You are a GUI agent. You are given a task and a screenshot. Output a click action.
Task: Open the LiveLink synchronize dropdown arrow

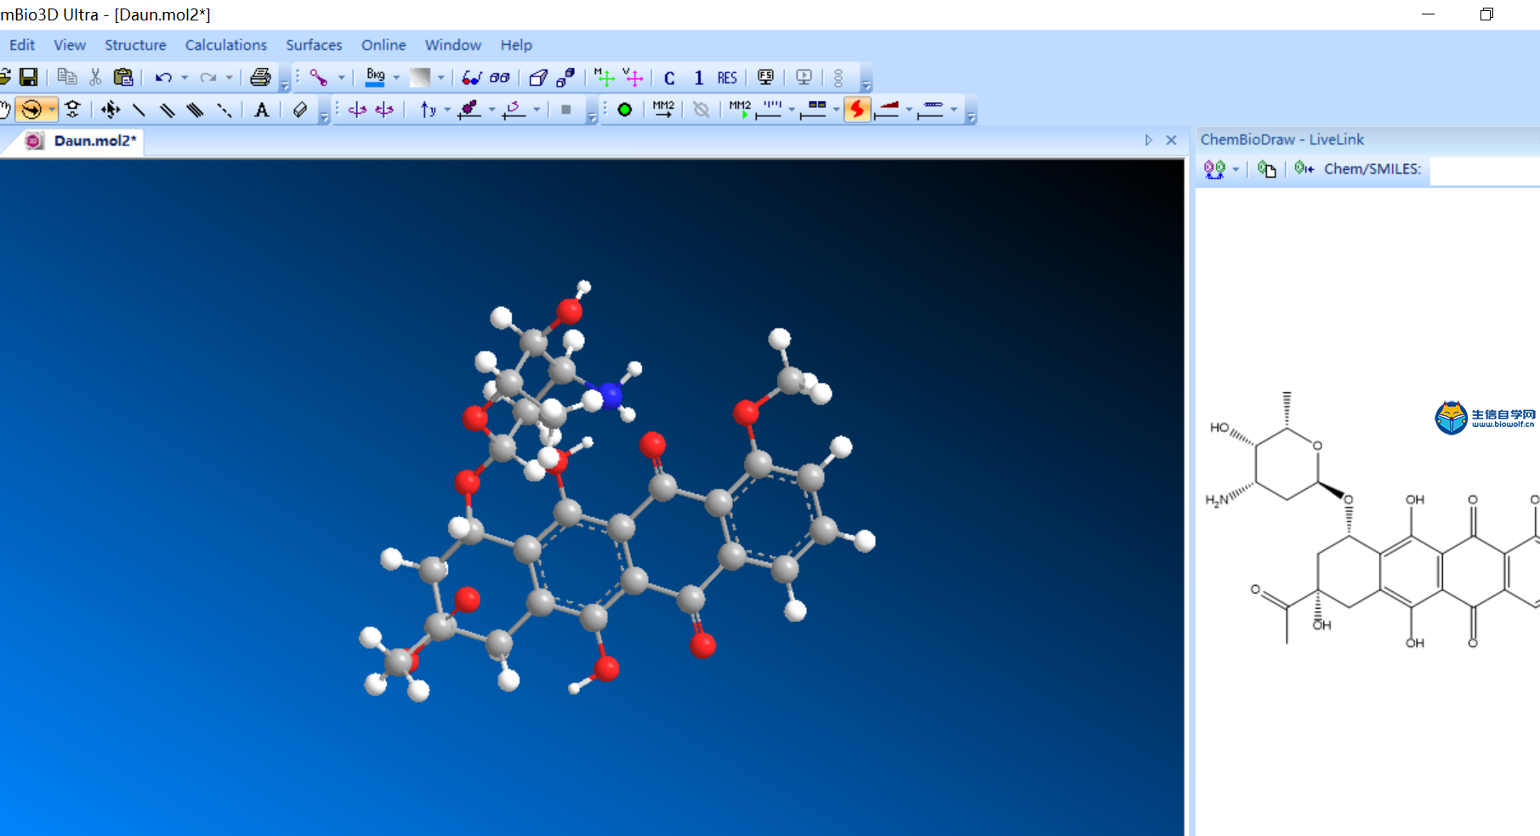pyautogui.click(x=1236, y=168)
